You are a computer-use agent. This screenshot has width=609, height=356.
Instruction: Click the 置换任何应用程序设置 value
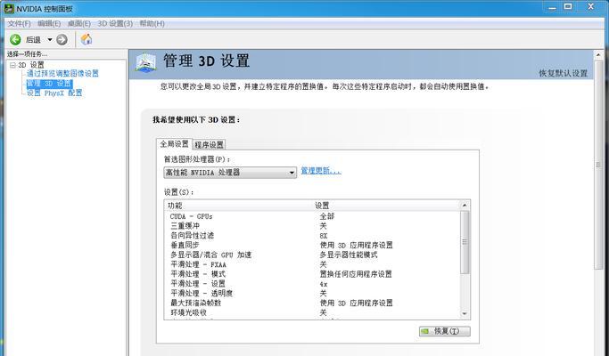(x=356, y=274)
